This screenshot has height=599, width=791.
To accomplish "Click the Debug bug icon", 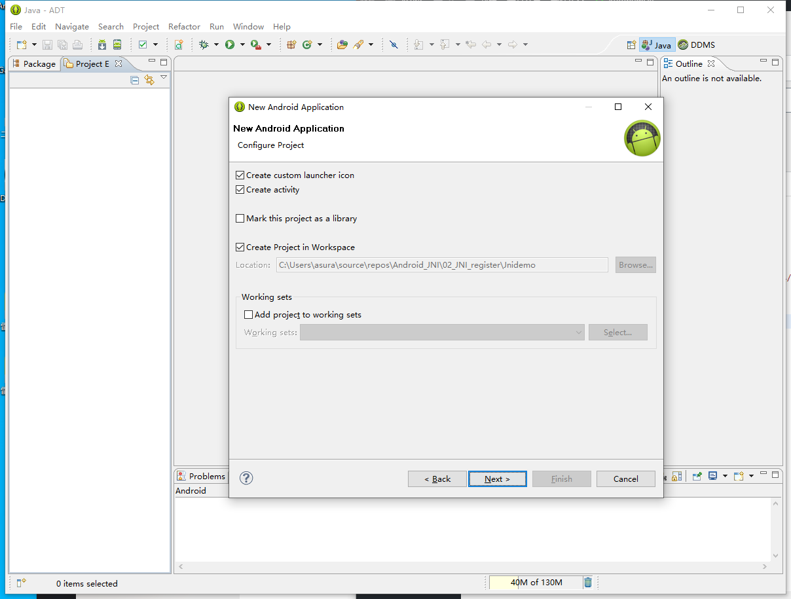I will (204, 45).
